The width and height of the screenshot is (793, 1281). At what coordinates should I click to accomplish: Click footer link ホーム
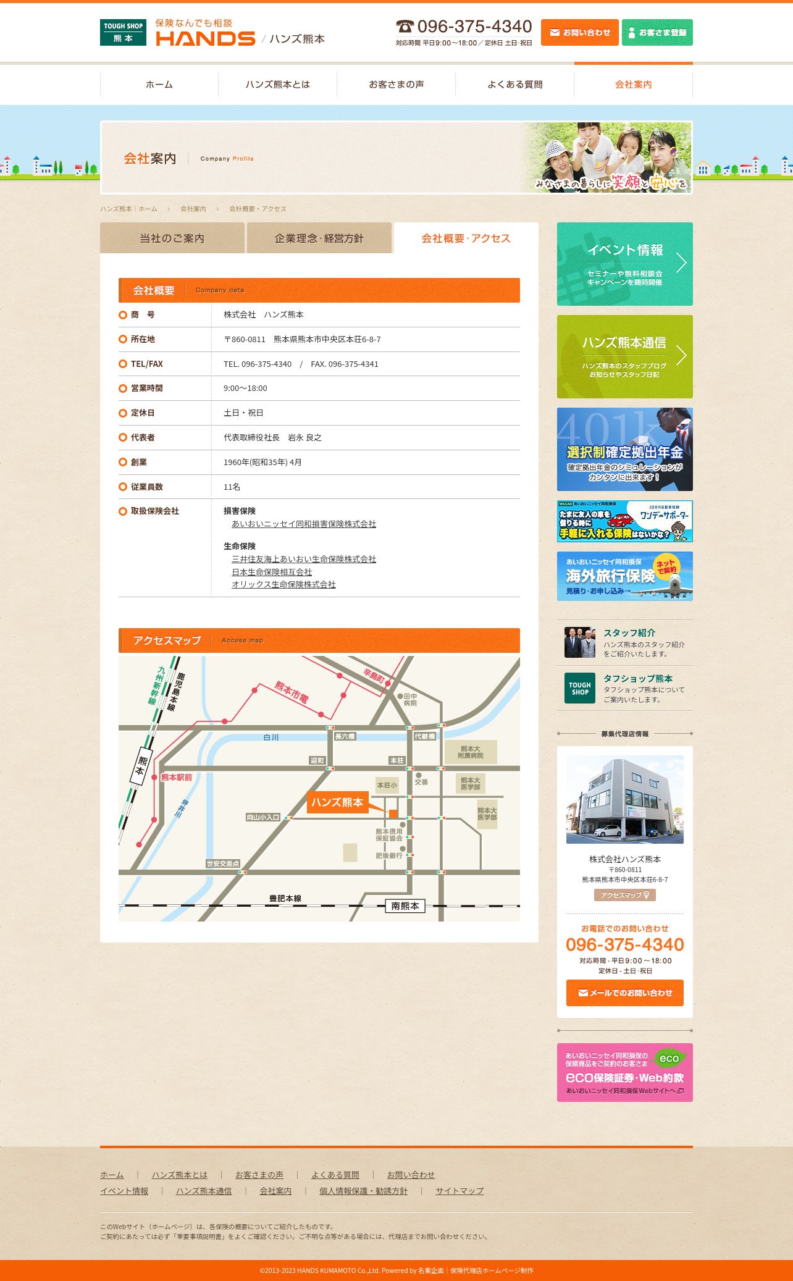(112, 1175)
